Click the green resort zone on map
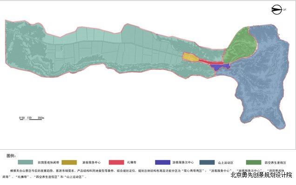 click(x=240, y=46)
